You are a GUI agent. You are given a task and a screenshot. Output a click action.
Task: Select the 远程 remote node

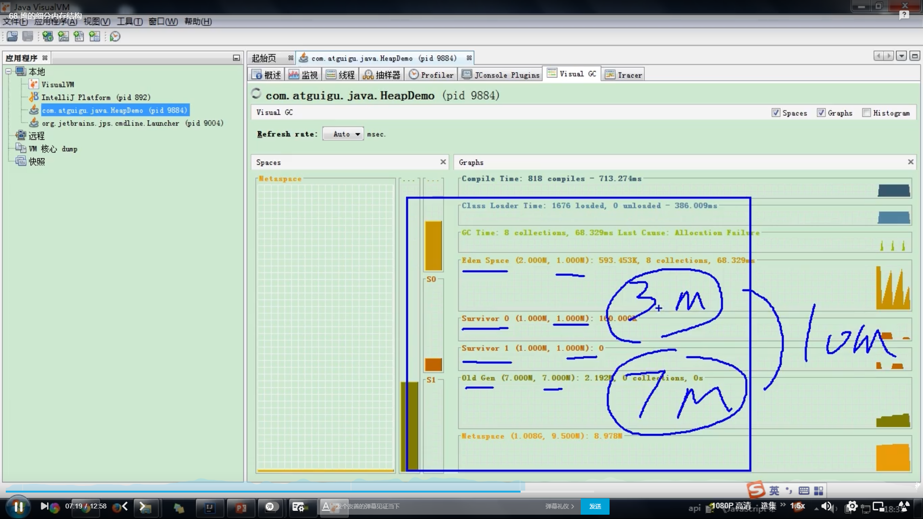(x=37, y=136)
